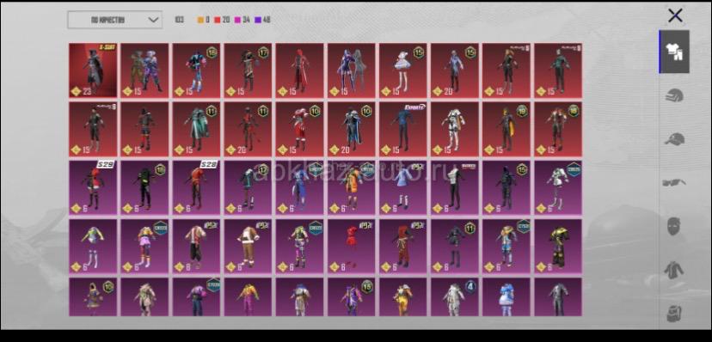Pick the white armor outfit tile
Image resolution: width=712 pixels, height=342 pixels.
click(455, 129)
